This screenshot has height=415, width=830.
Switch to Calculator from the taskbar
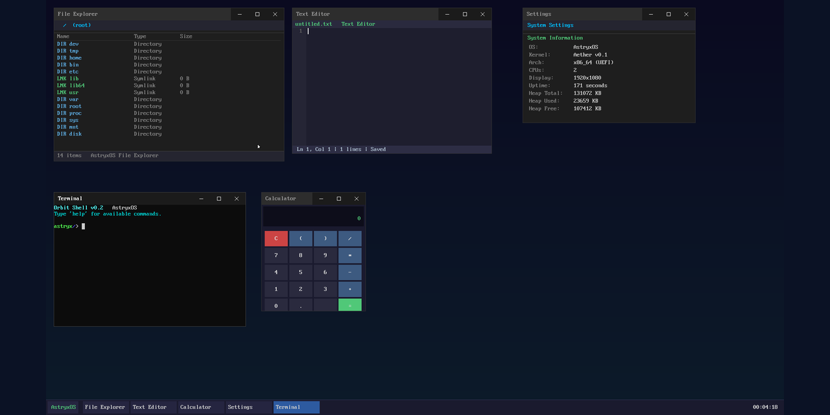[201, 407]
